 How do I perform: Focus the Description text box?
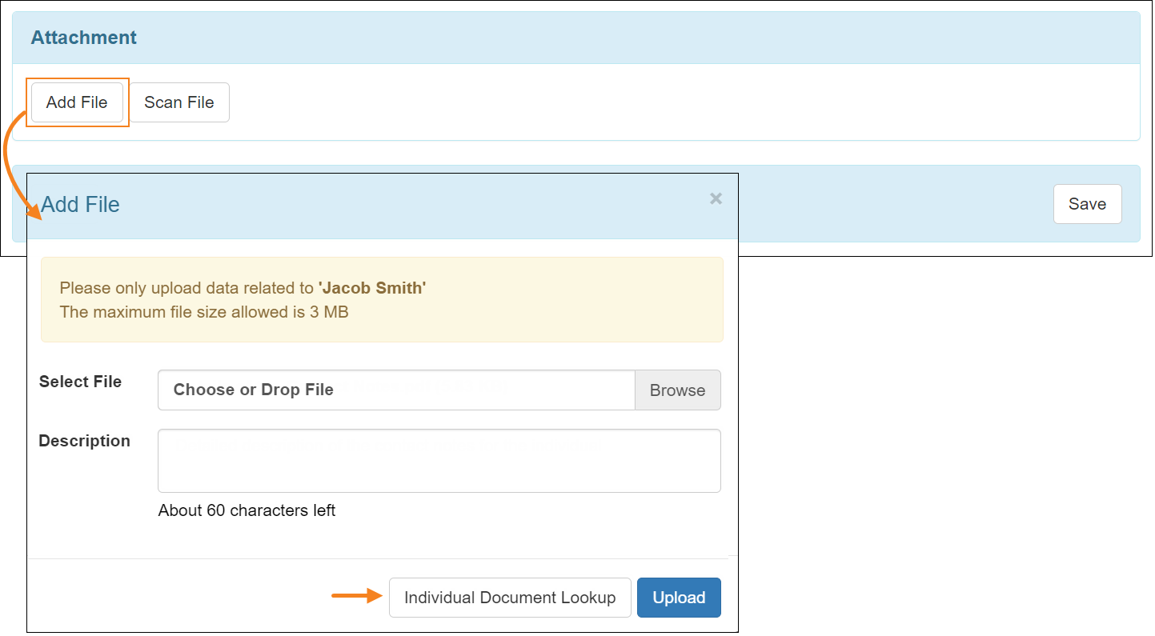click(439, 461)
